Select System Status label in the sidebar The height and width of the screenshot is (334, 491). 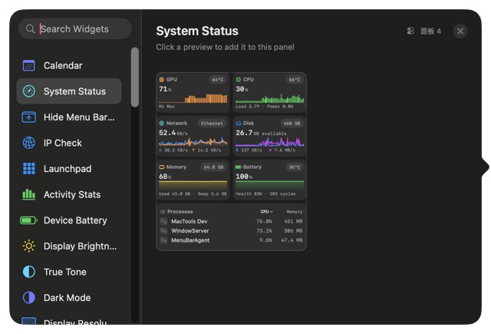[74, 91]
